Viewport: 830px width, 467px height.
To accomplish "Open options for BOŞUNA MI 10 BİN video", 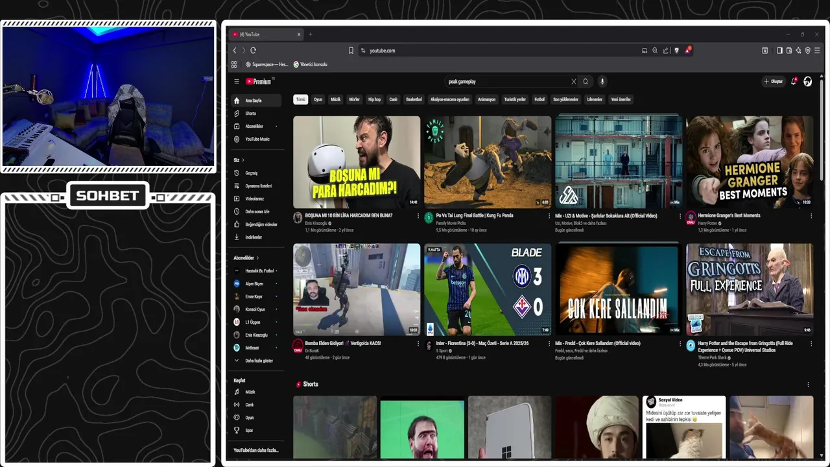I will tap(418, 216).
